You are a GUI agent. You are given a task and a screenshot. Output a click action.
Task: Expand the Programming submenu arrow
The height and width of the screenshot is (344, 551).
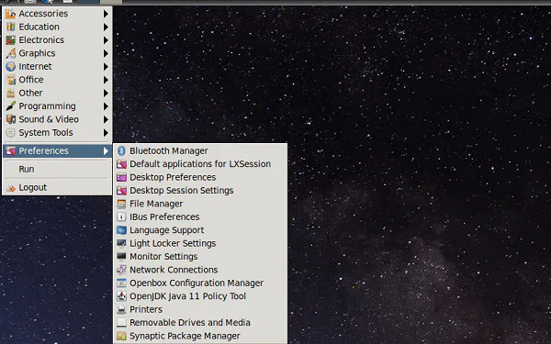pyautogui.click(x=106, y=106)
